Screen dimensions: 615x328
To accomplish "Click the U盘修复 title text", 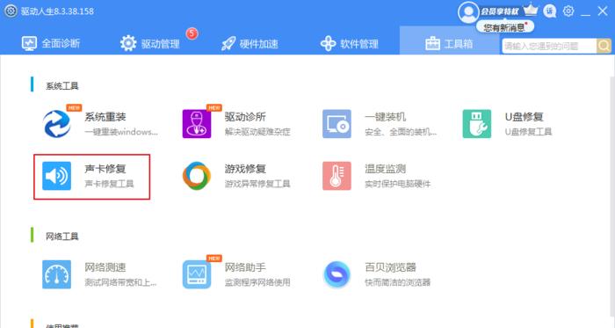I will [524, 117].
